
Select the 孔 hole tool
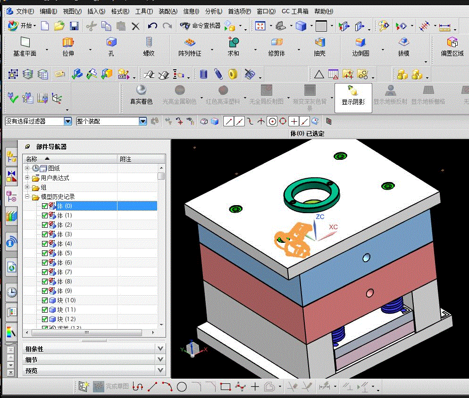[111, 47]
